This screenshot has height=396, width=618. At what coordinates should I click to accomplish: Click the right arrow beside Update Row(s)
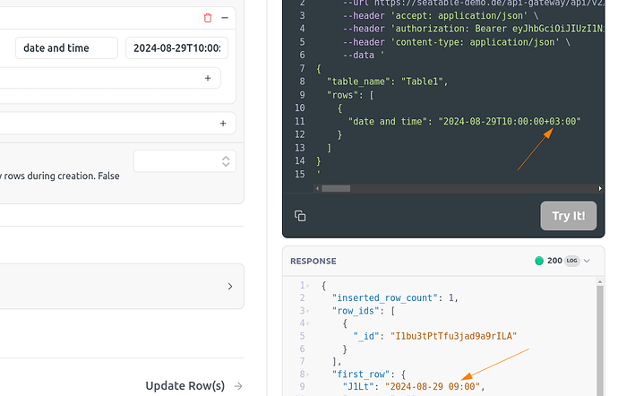coord(237,386)
